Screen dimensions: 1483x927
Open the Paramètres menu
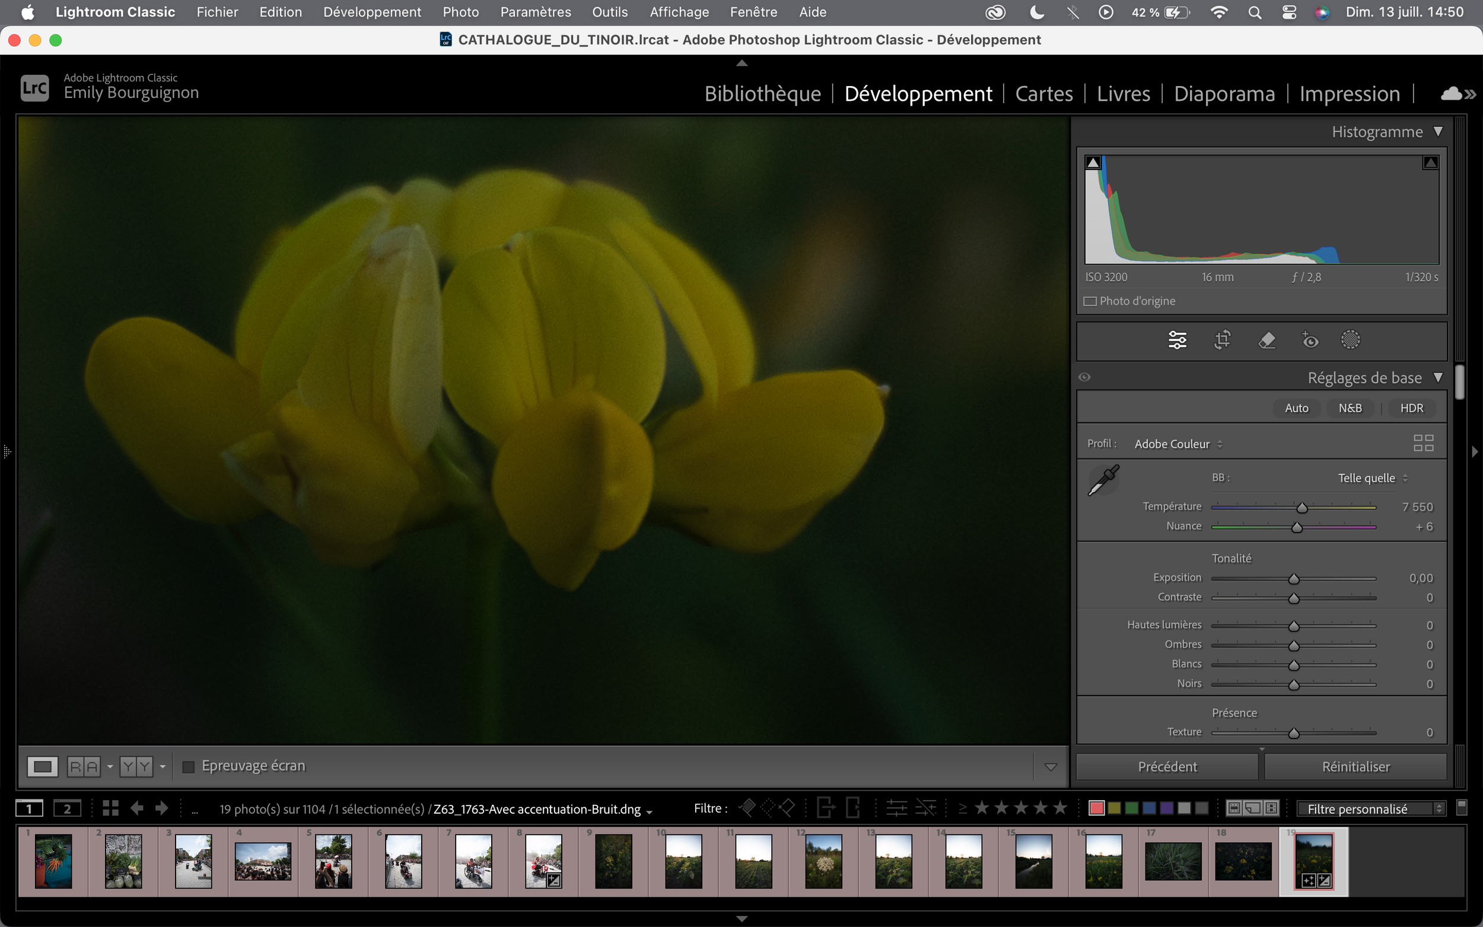click(x=535, y=12)
